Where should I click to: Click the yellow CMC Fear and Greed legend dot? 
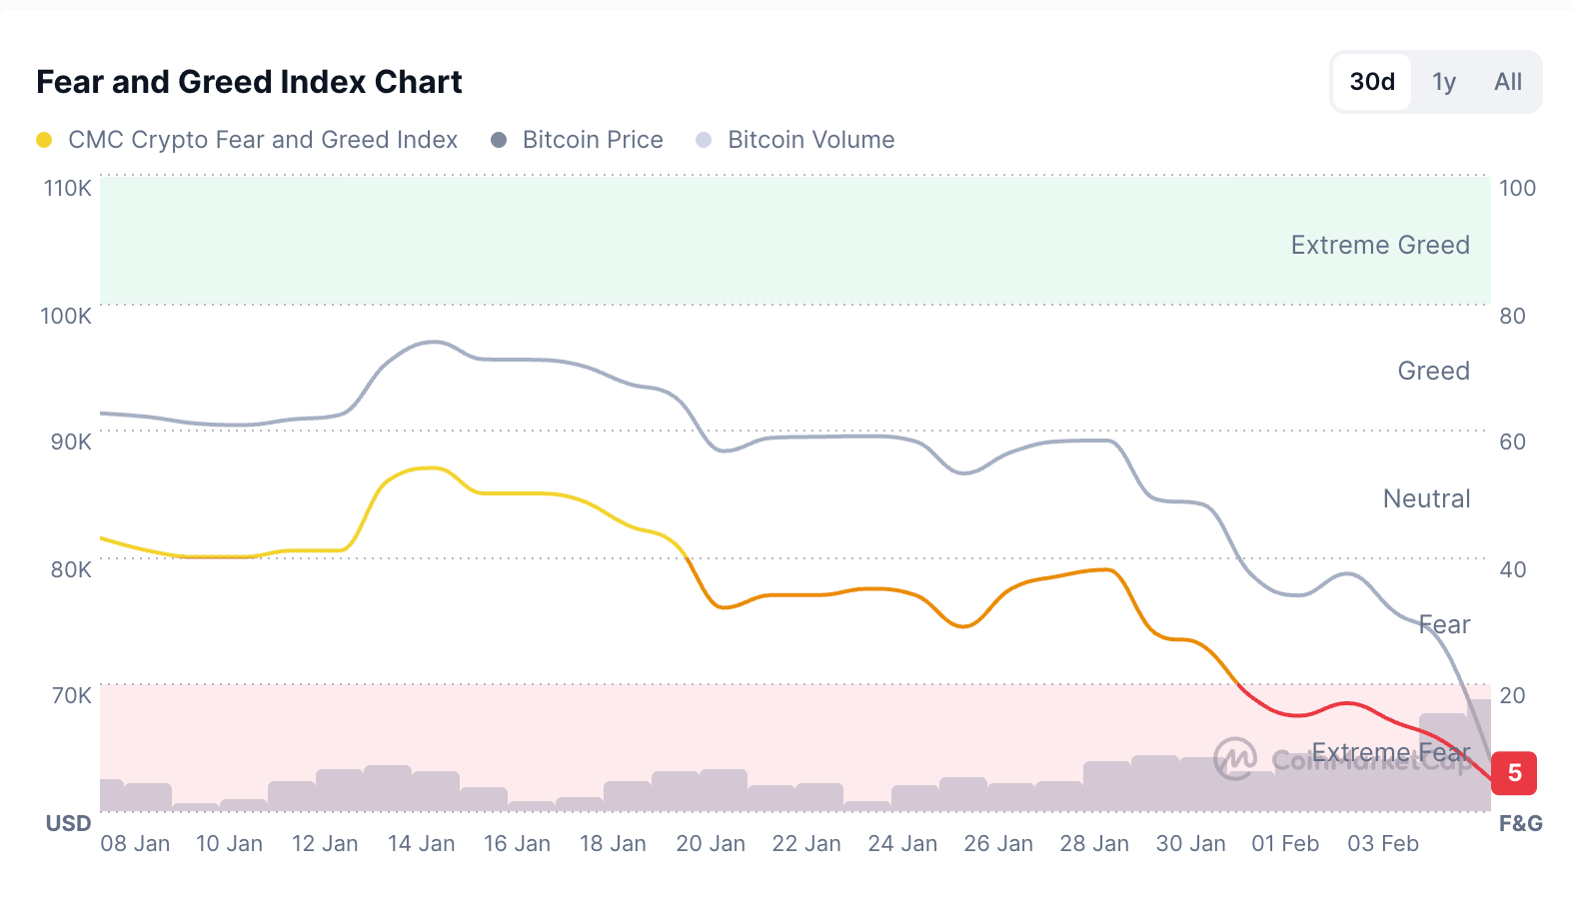(44, 140)
